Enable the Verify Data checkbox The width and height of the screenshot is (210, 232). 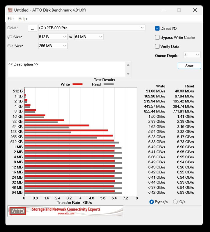coord(157,46)
